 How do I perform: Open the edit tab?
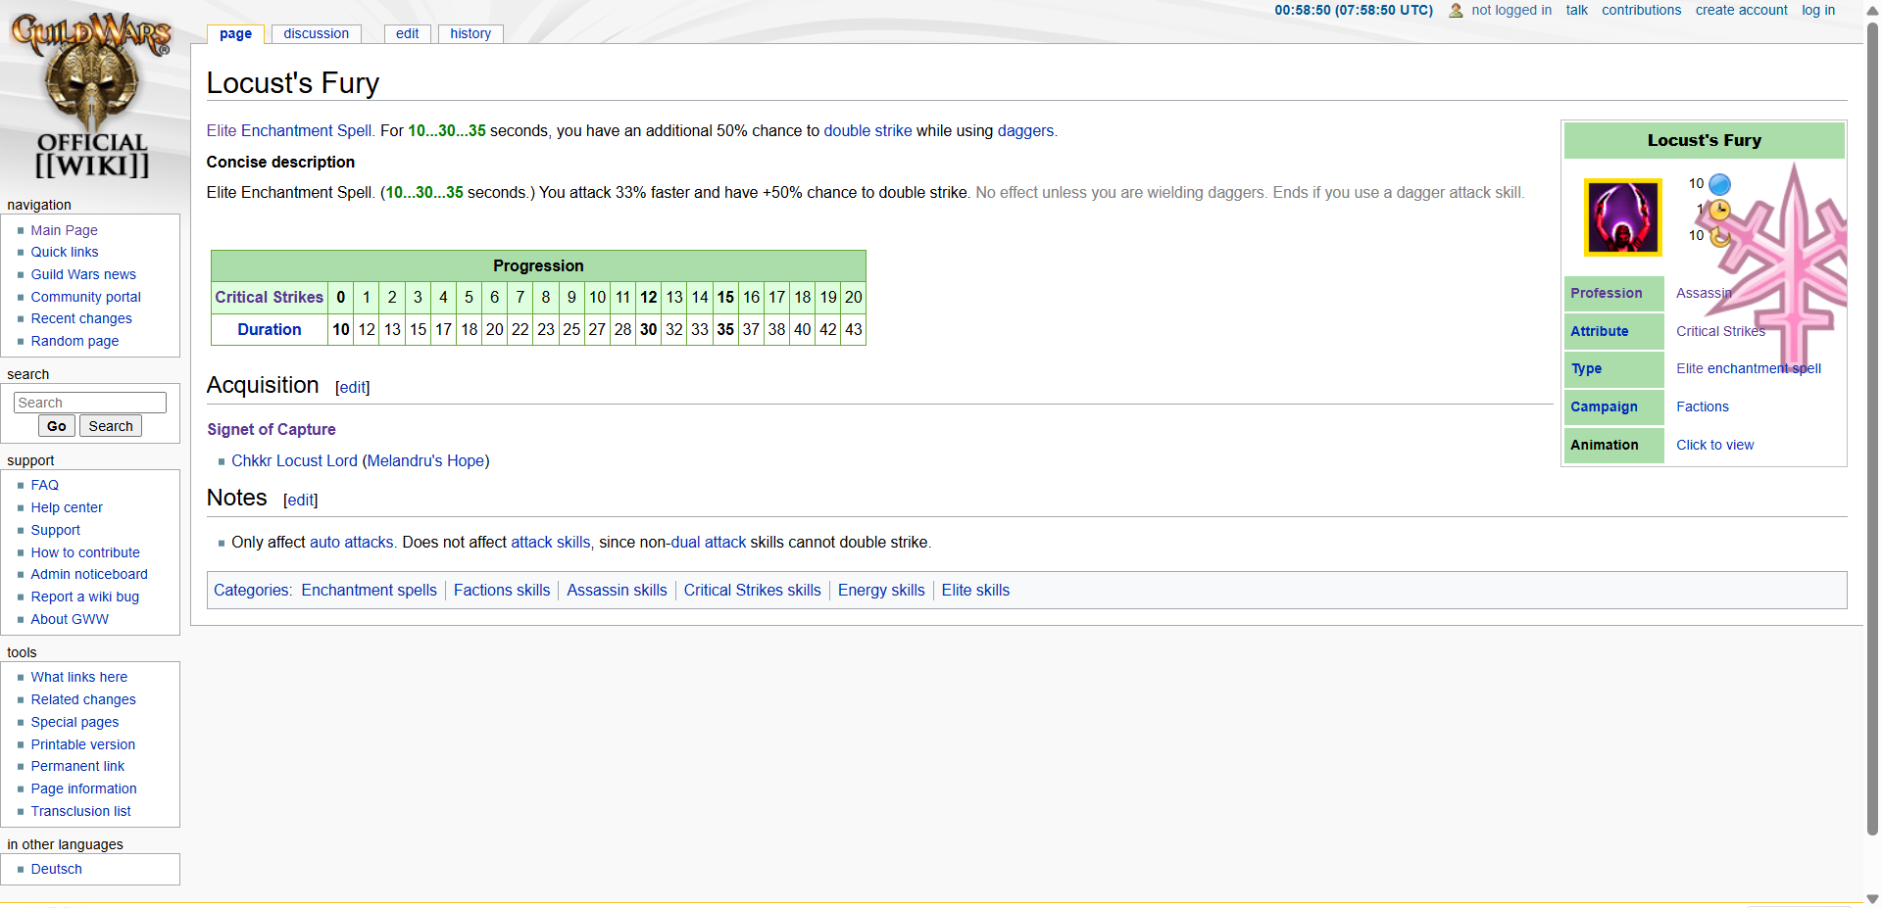pyautogui.click(x=407, y=33)
